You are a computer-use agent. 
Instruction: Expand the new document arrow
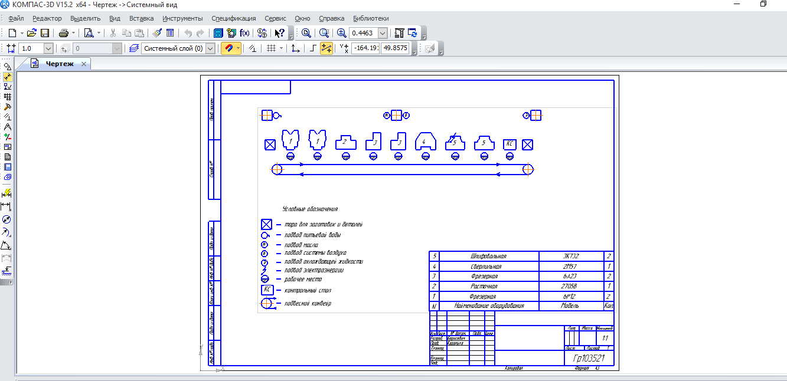point(22,33)
